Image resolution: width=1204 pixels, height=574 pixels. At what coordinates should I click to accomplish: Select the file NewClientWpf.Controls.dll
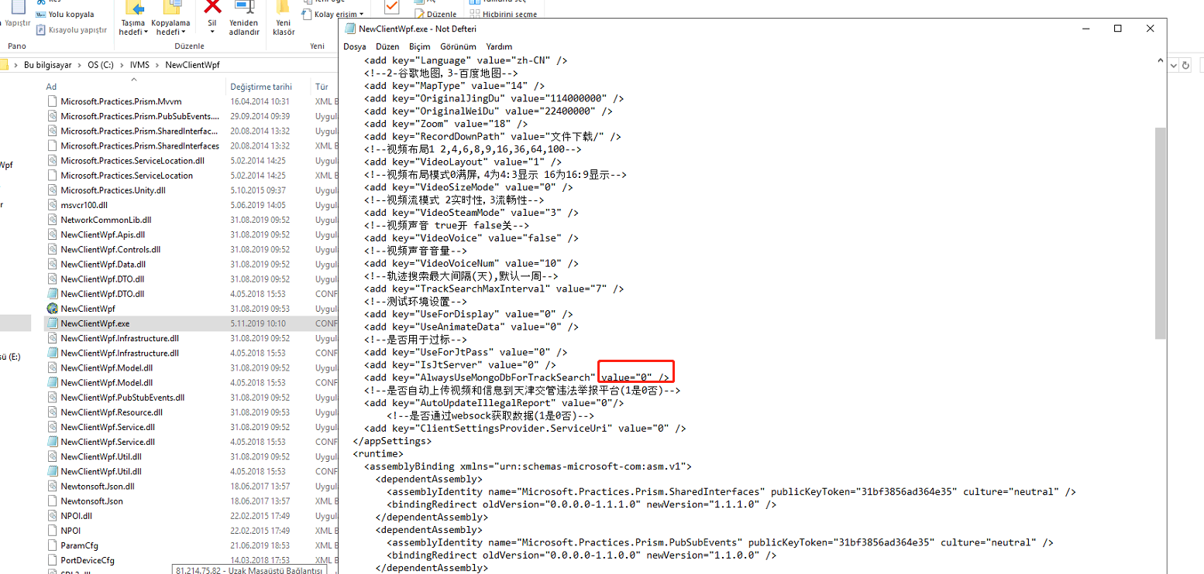point(111,250)
